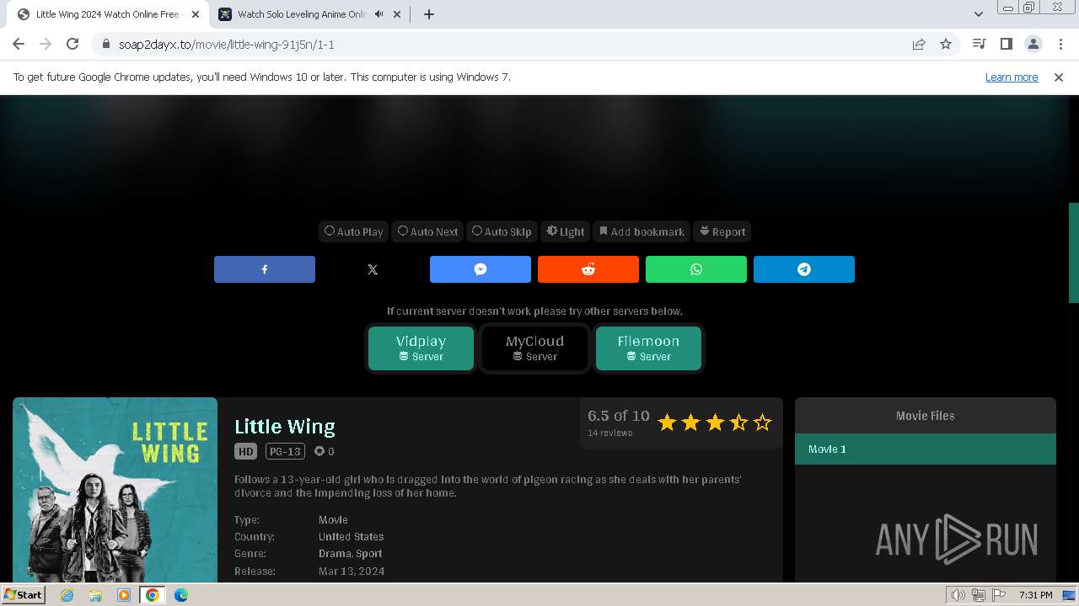Click the PG-13 rating badge

pyautogui.click(x=284, y=451)
